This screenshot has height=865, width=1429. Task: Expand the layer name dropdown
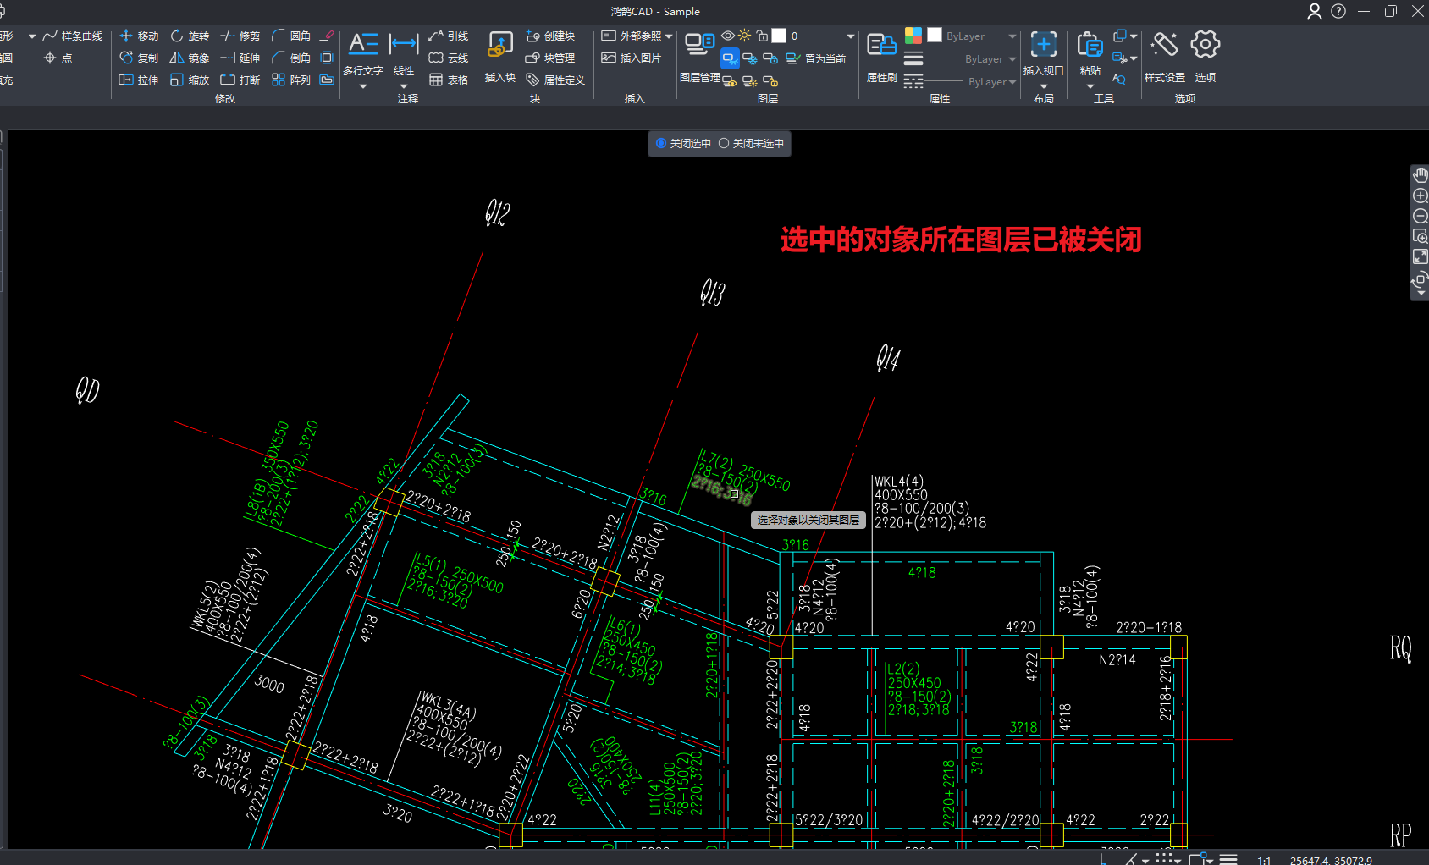tap(850, 36)
